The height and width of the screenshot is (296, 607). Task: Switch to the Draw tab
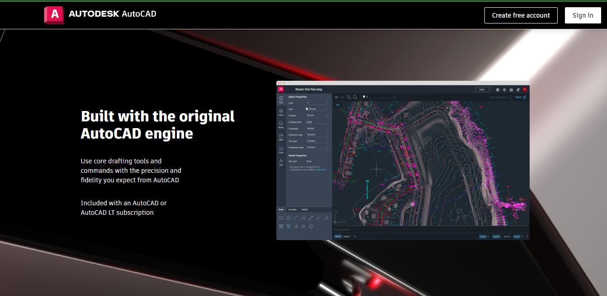click(281, 210)
